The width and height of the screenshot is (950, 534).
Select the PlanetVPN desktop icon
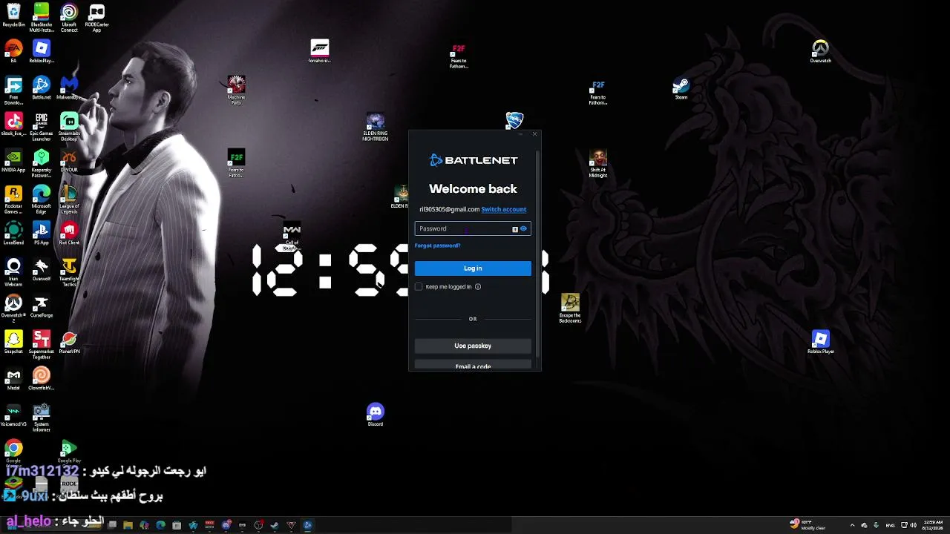click(x=69, y=342)
